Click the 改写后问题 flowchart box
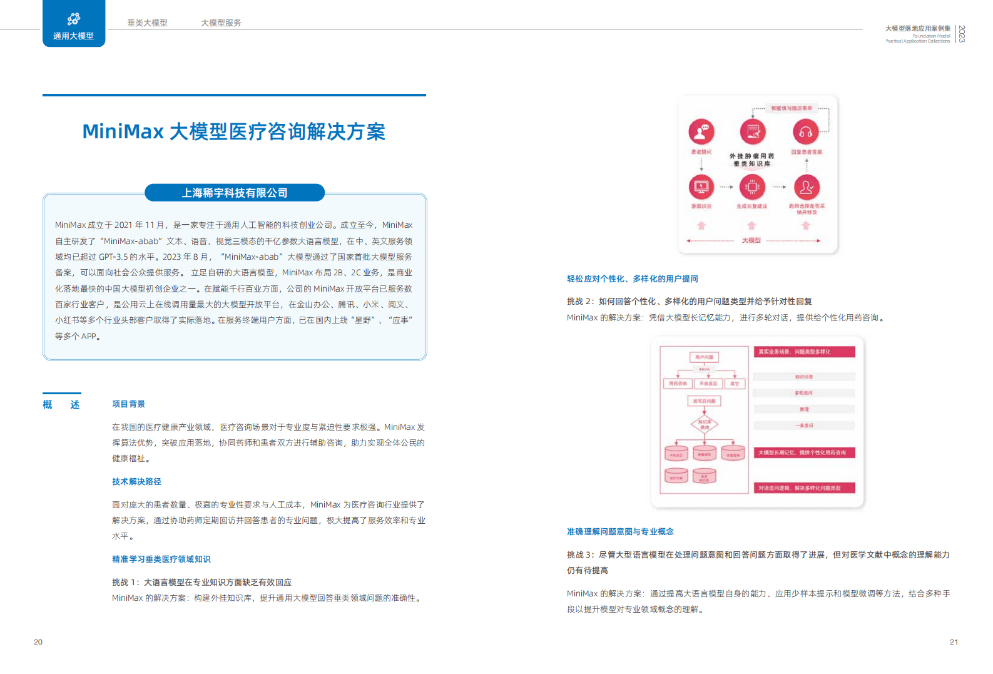The image size is (993, 674). click(704, 401)
